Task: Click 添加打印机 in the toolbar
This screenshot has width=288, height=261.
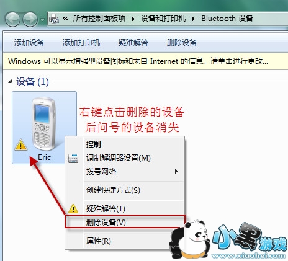Action: tap(81, 43)
